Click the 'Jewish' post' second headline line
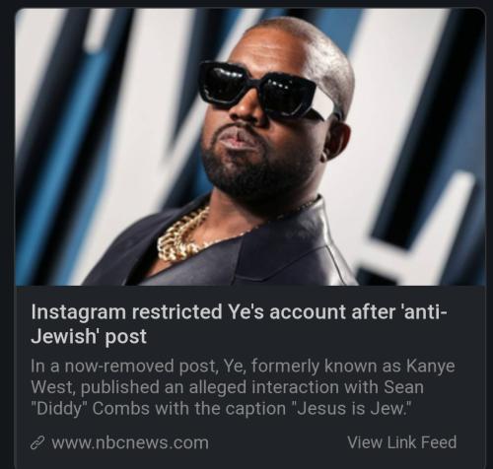The width and height of the screenshot is (493, 469). 89,336
